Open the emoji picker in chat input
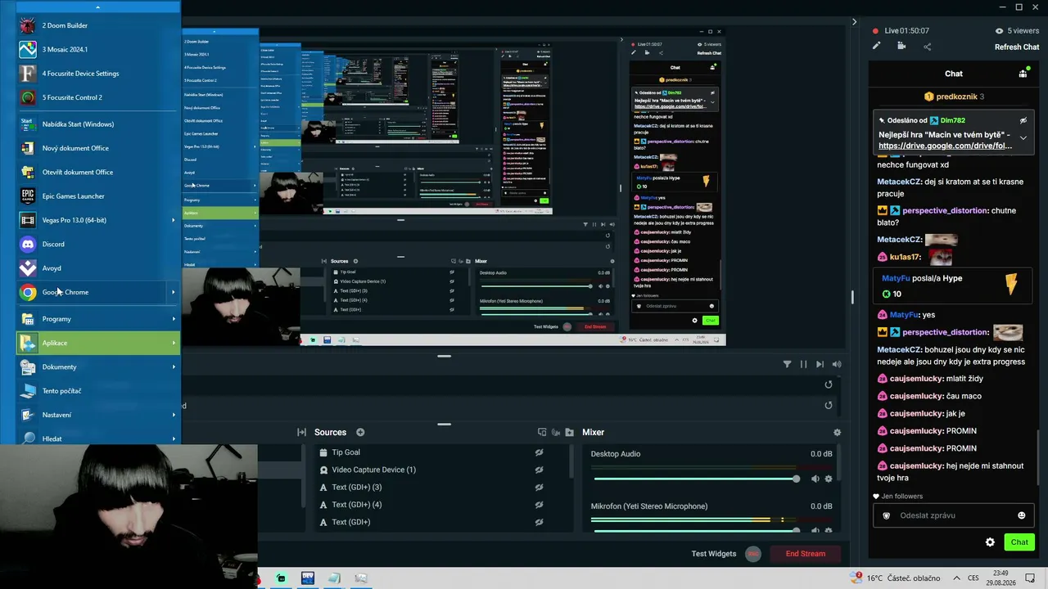 click(1021, 515)
